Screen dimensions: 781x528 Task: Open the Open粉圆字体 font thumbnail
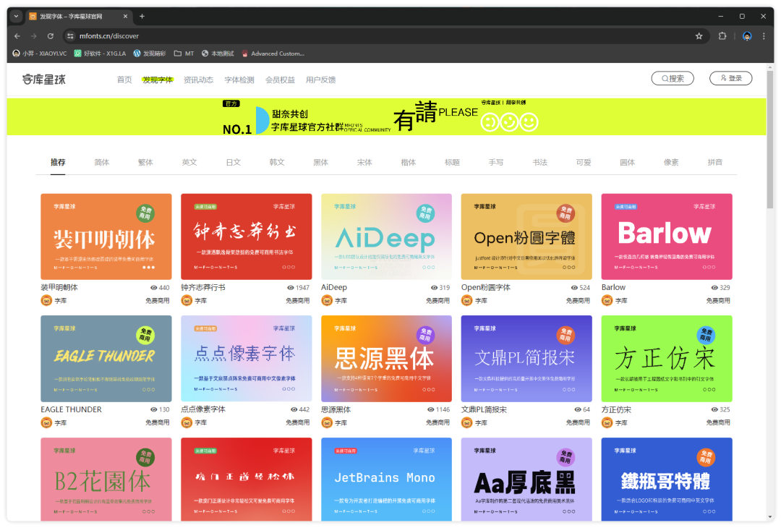click(526, 237)
